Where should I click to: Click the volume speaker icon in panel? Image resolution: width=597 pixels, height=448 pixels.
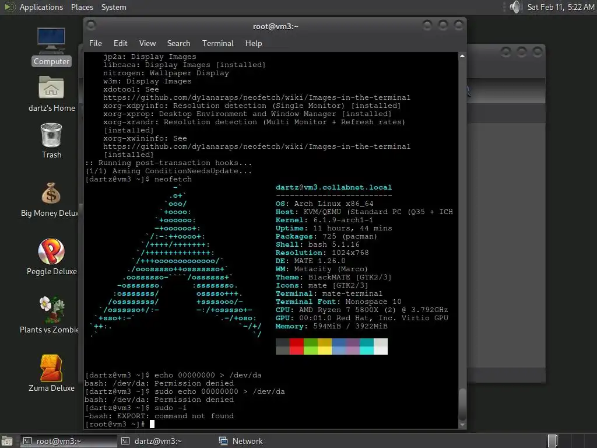click(515, 7)
